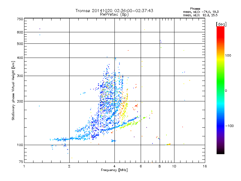Click the black bottom of the colorbar
The image size is (241, 181).
tap(221, 152)
